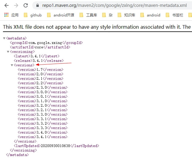Click the version 3.3.0 entry

pos(43,114)
